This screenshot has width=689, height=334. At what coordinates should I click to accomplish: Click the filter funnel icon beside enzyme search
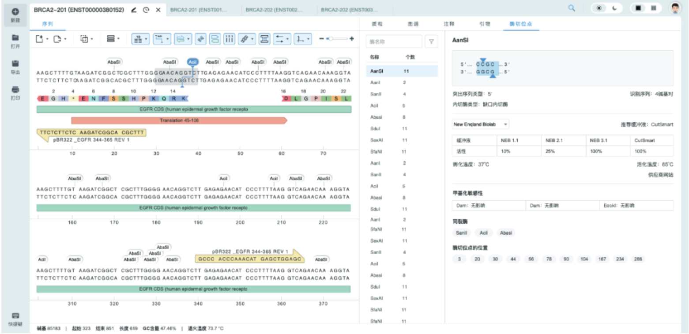pos(431,42)
